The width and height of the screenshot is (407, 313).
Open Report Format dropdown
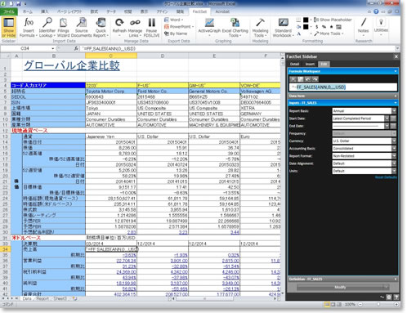coord(394,156)
